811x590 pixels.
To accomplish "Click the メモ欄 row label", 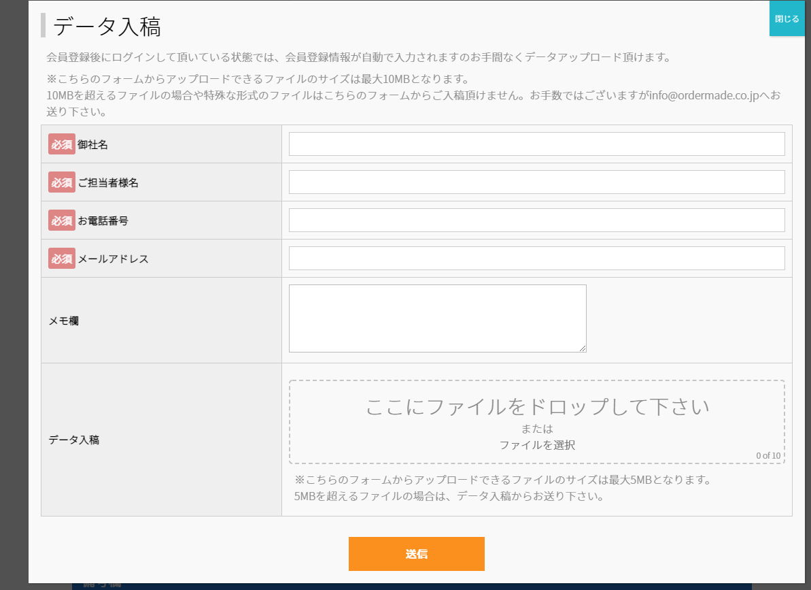I will [x=63, y=321].
